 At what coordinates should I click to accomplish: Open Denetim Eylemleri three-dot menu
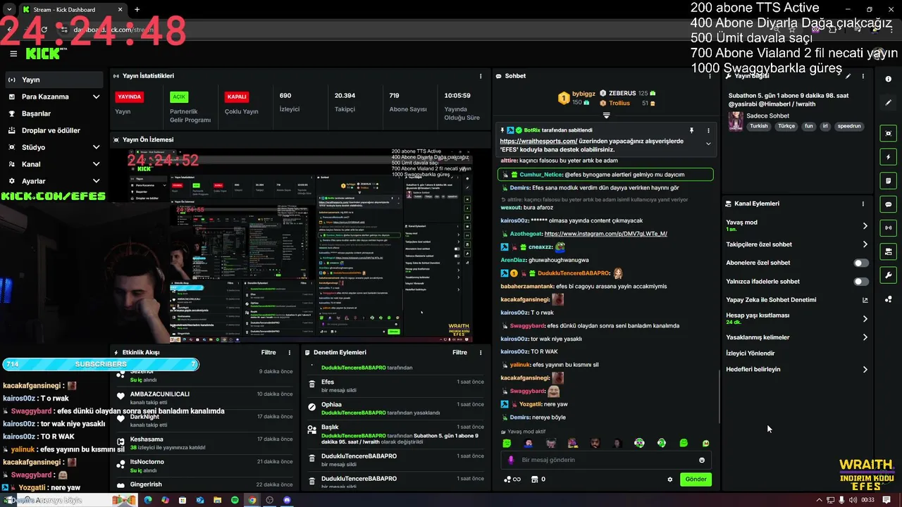pyautogui.click(x=481, y=352)
